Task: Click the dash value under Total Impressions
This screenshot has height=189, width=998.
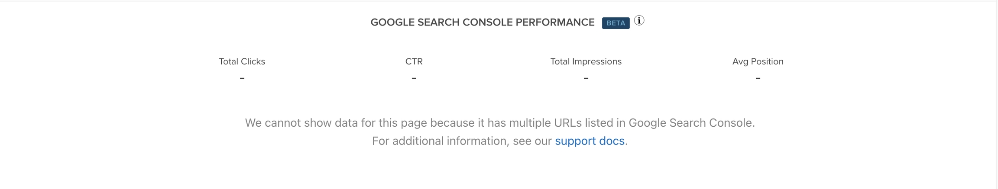Action: [586, 78]
